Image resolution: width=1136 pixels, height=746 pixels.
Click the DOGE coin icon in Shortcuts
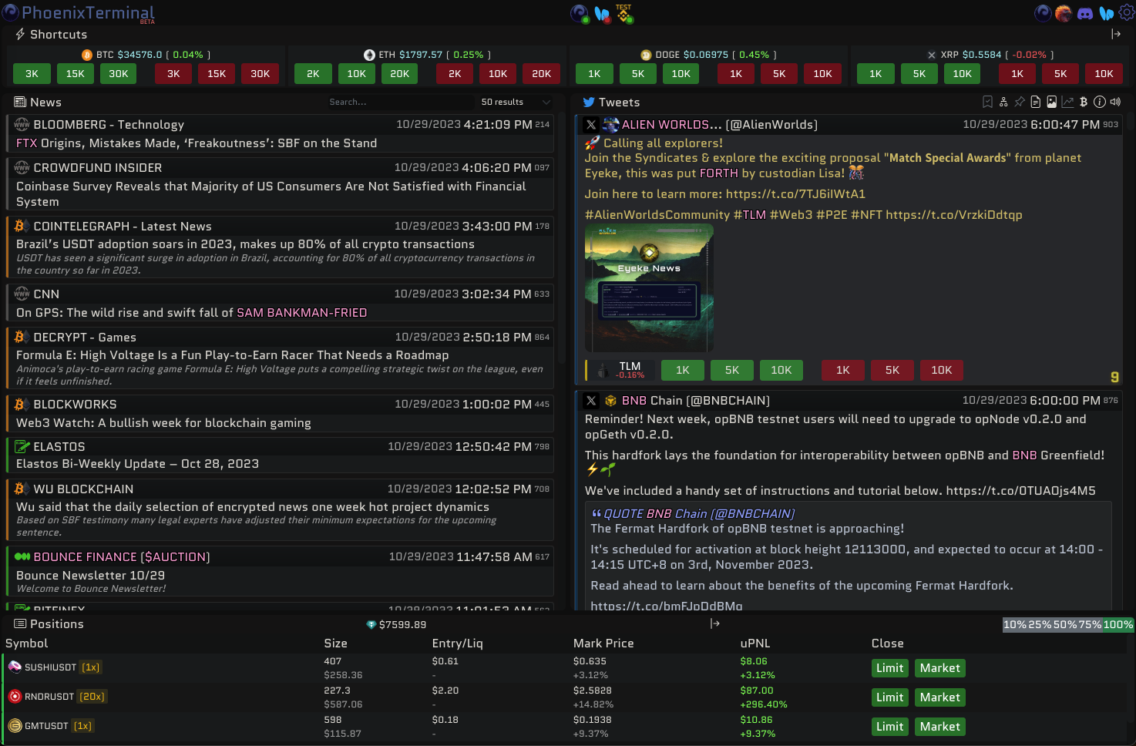pyautogui.click(x=646, y=55)
